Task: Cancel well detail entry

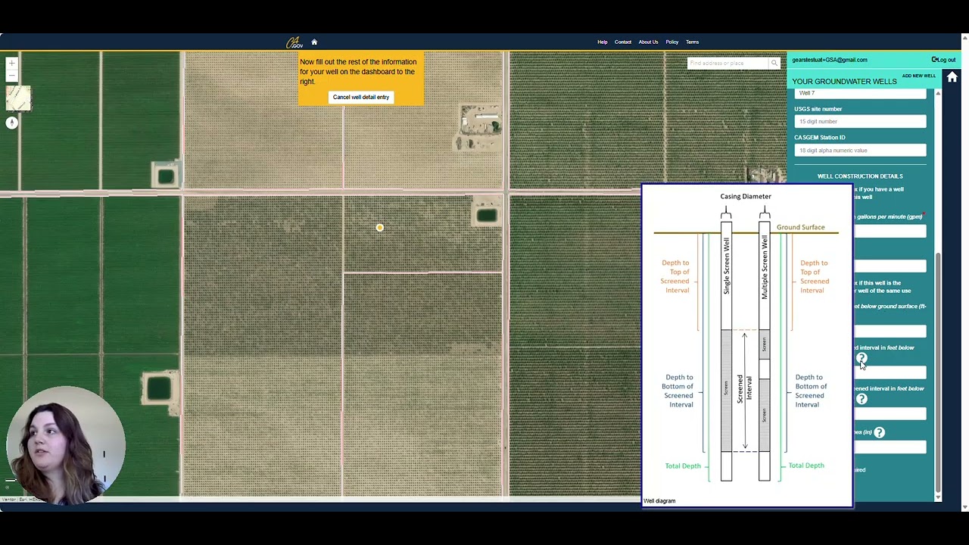Action: (x=361, y=97)
